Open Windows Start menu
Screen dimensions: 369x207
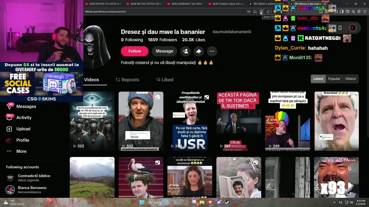coord(142,202)
